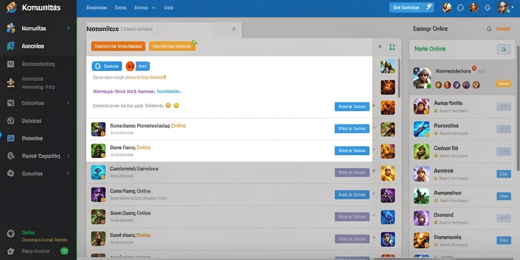Open the Nomunitas sidebar icon

coord(11,28)
